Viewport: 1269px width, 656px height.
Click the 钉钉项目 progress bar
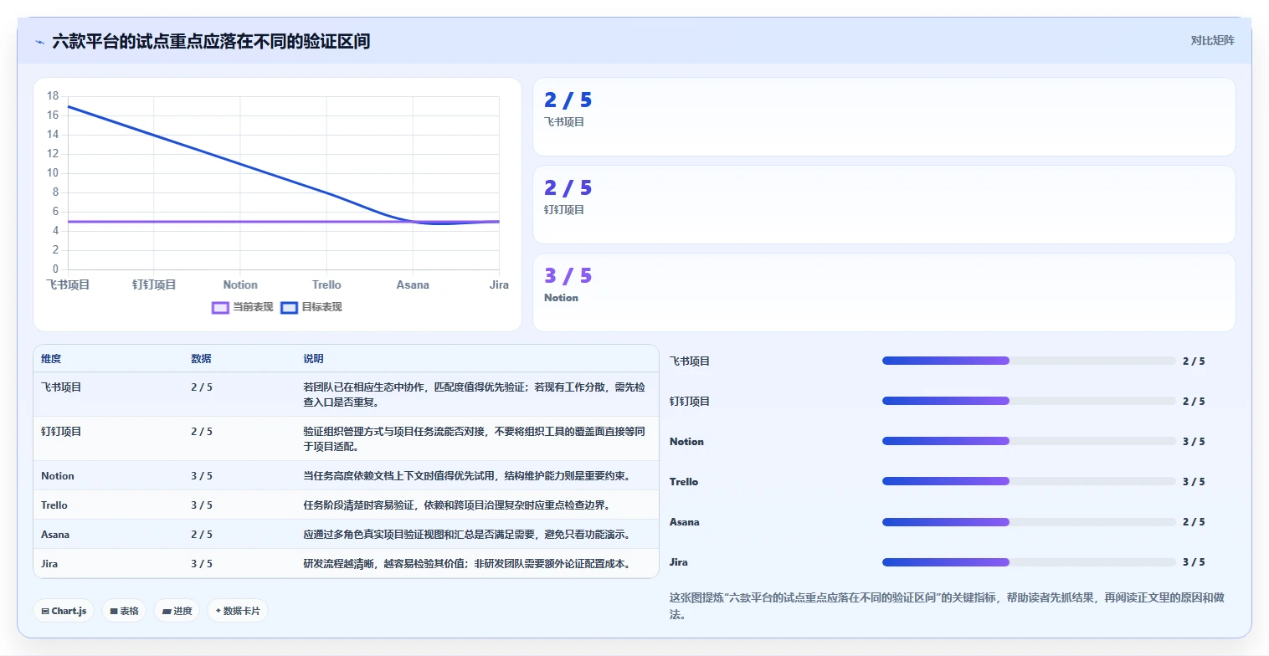pos(1029,401)
